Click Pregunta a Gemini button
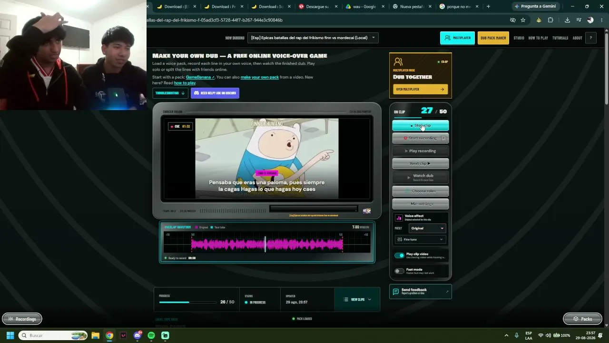The height and width of the screenshot is (343, 609). pyautogui.click(x=535, y=7)
